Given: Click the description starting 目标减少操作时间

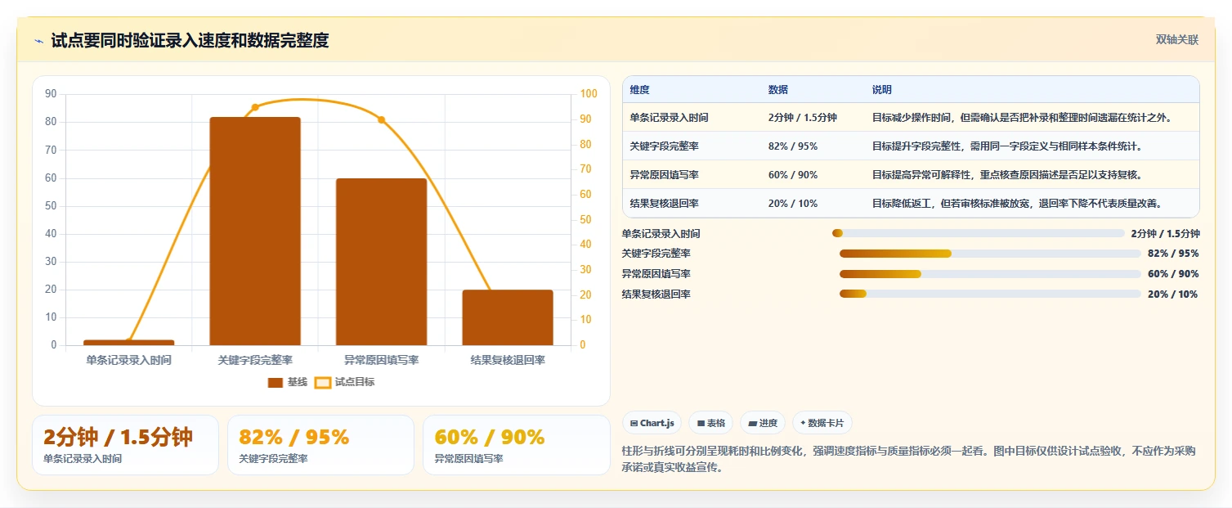Looking at the screenshot, I should point(1022,118).
